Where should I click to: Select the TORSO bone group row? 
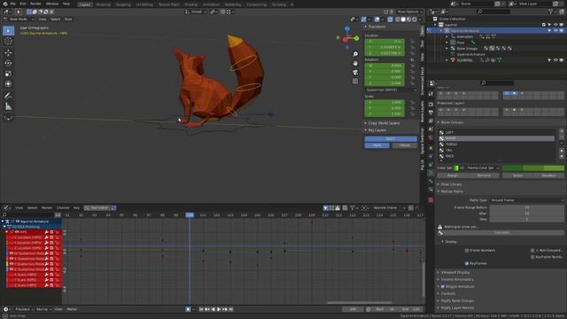(x=497, y=144)
